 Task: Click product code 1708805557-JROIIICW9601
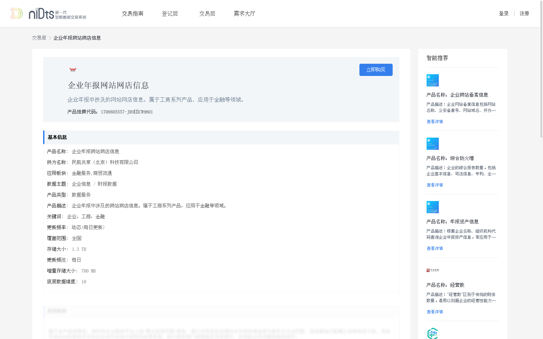(x=127, y=112)
